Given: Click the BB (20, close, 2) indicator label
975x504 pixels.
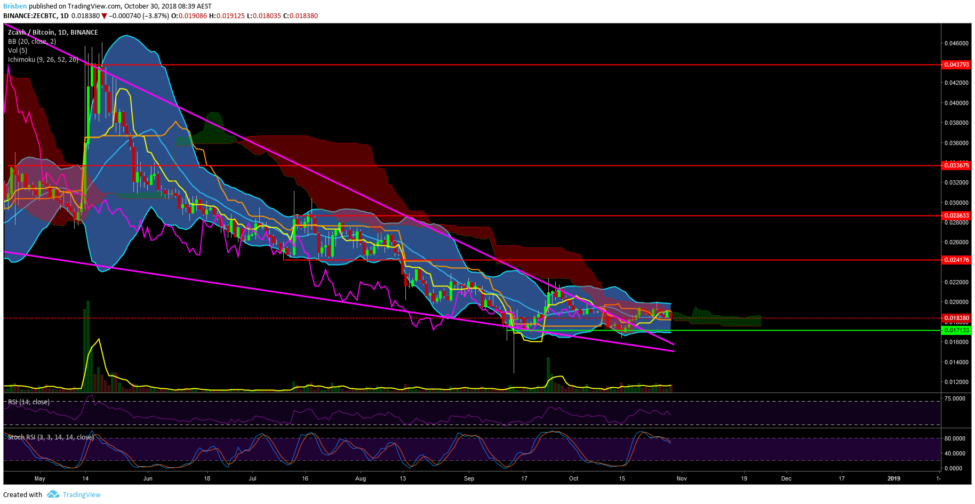Looking at the screenshot, I should (x=32, y=42).
